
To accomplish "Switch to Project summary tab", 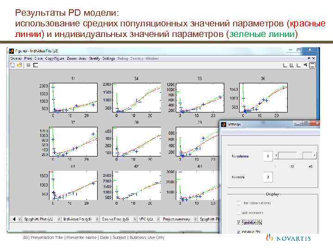I will pyautogui.click(x=176, y=219).
